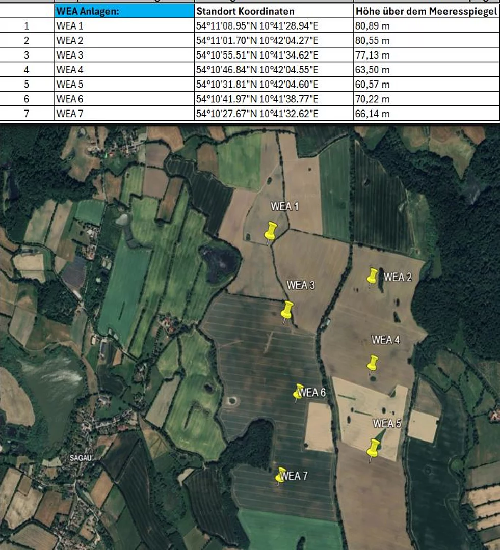
Task: Select cell with elevation 80,55 m
Action: pyautogui.click(x=426, y=40)
